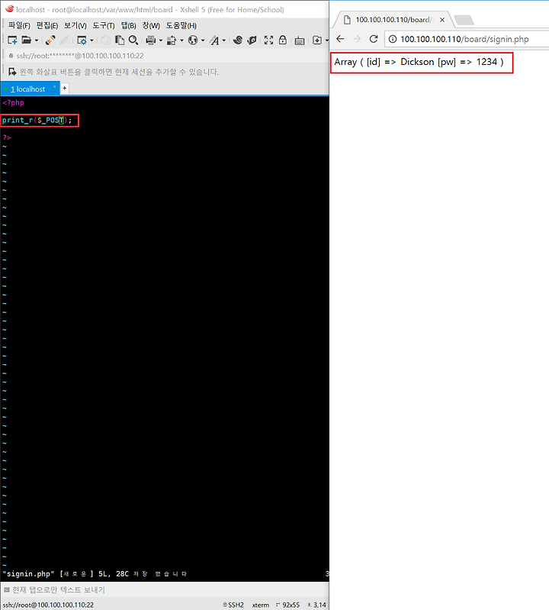The height and width of the screenshot is (610, 549).
Task: Close the 100.100.100.110/board browser tab
Action: tap(442, 20)
